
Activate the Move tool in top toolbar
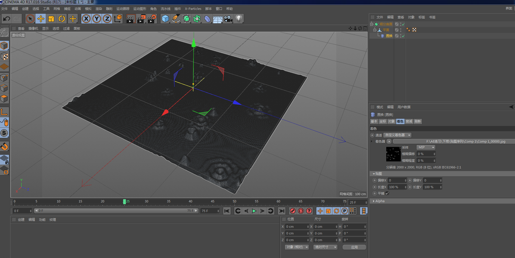(x=41, y=18)
